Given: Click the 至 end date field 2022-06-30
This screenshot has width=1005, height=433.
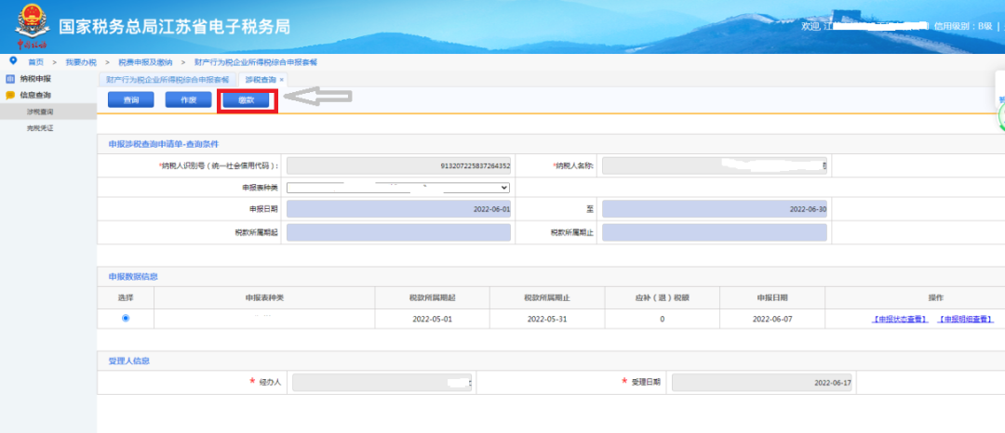Looking at the screenshot, I should click(x=715, y=209).
